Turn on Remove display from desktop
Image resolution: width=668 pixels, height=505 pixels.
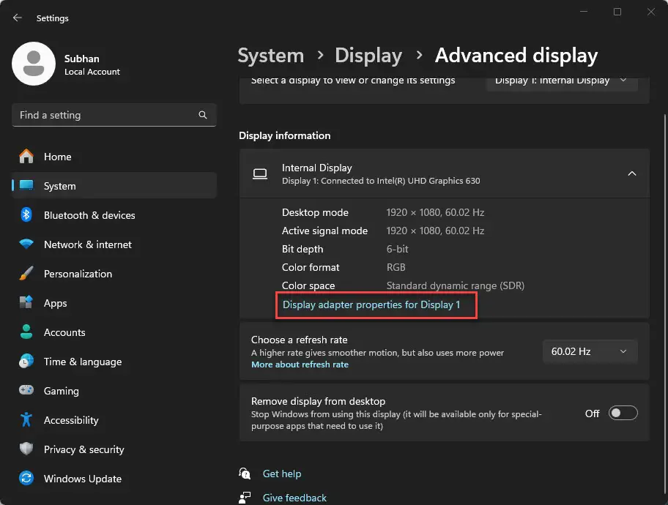pyautogui.click(x=623, y=413)
